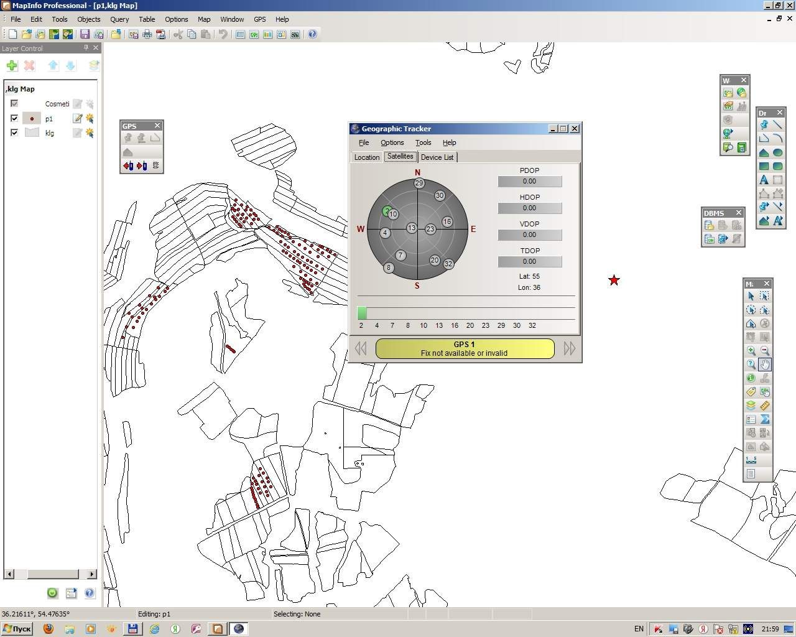Click the Layer Control horizontal scrollbar
796x637 pixels.
(50, 574)
